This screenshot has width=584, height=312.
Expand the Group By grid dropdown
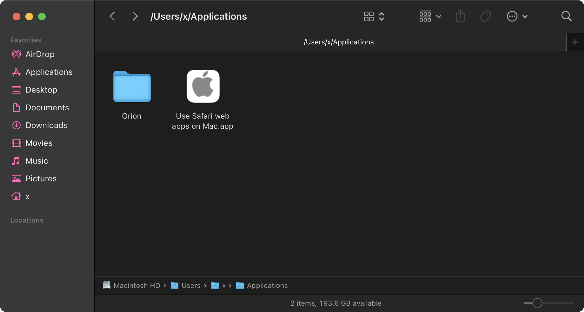[x=430, y=16]
